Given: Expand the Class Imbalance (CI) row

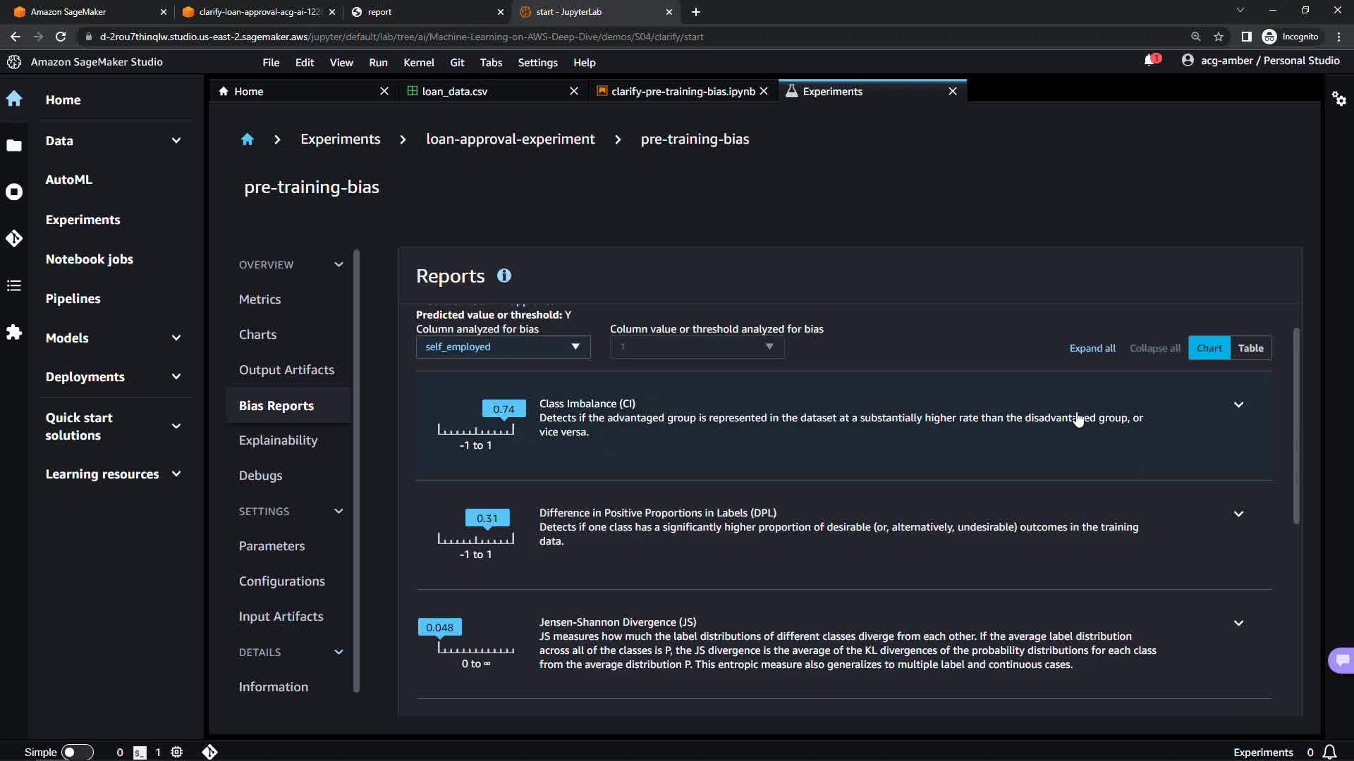Looking at the screenshot, I should pos(1238,404).
